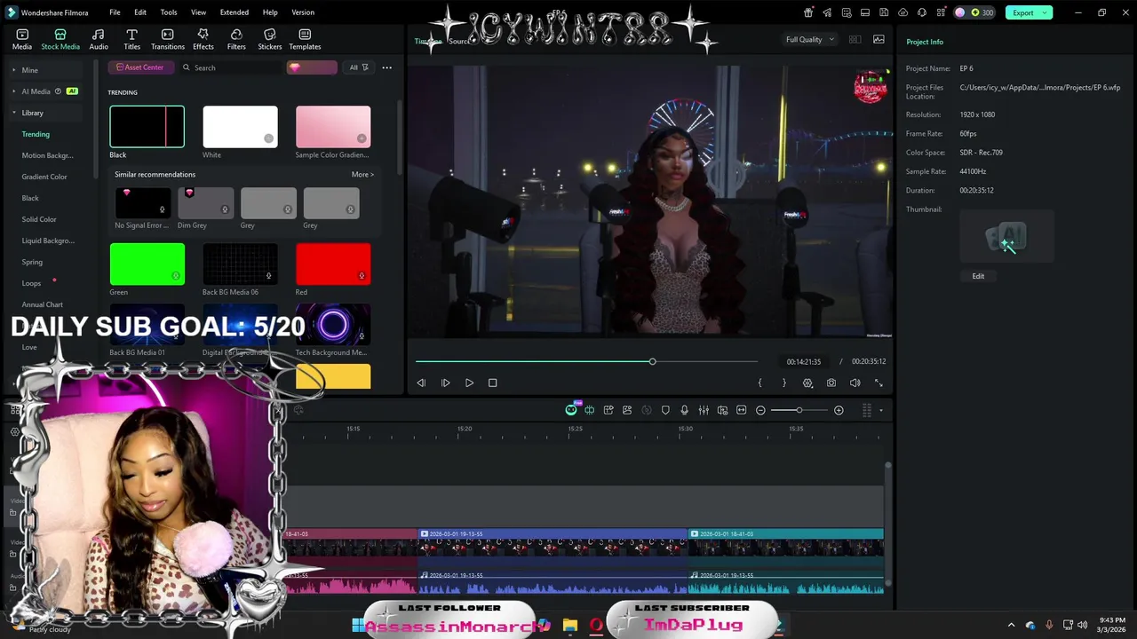Click the timeline zoom slider handle
This screenshot has width=1137, height=639.
(x=799, y=410)
